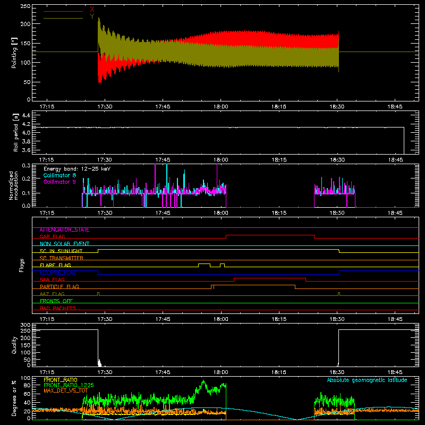The width and height of the screenshot is (425, 425).
Task: Click 17:30 below the Flags plot
Action: tap(105, 319)
